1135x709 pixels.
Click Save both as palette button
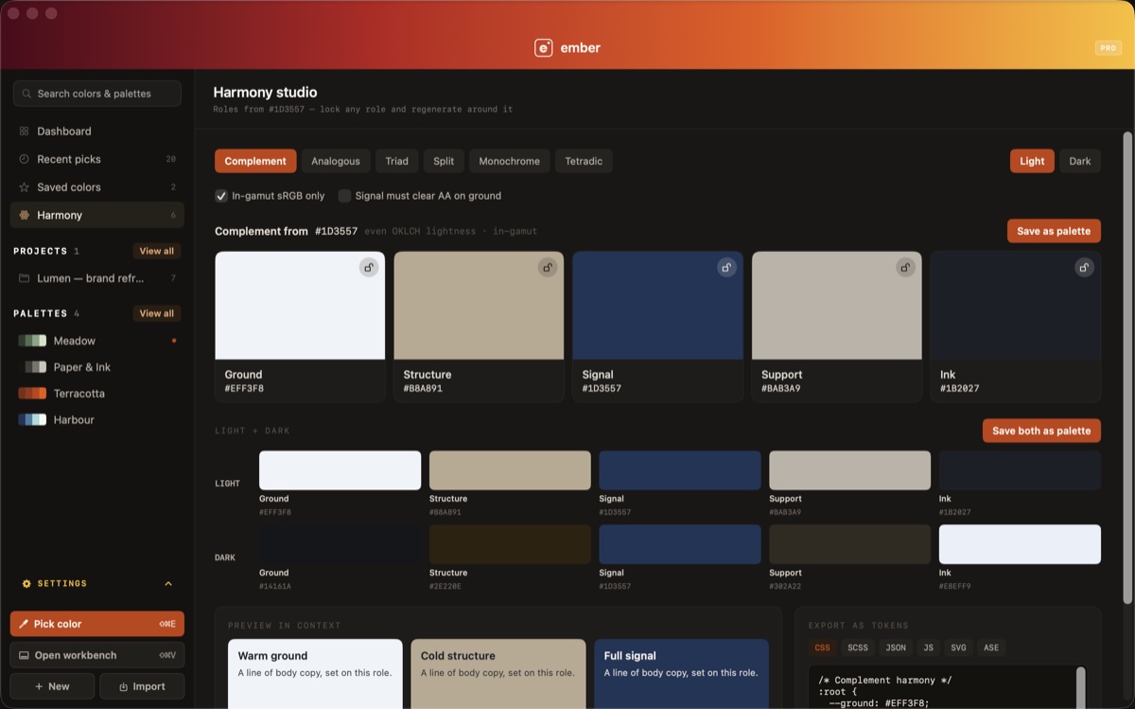point(1041,431)
